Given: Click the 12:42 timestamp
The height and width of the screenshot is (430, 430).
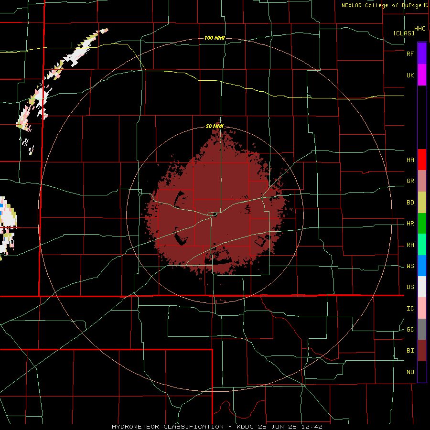Looking at the screenshot, I should tap(312, 427).
